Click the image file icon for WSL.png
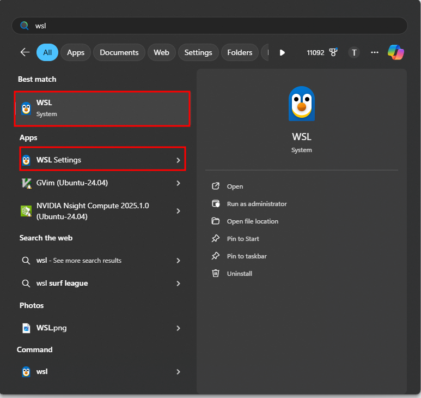Image resolution: width=421 pixels, height=398 pixels. [x=26, y=328]
